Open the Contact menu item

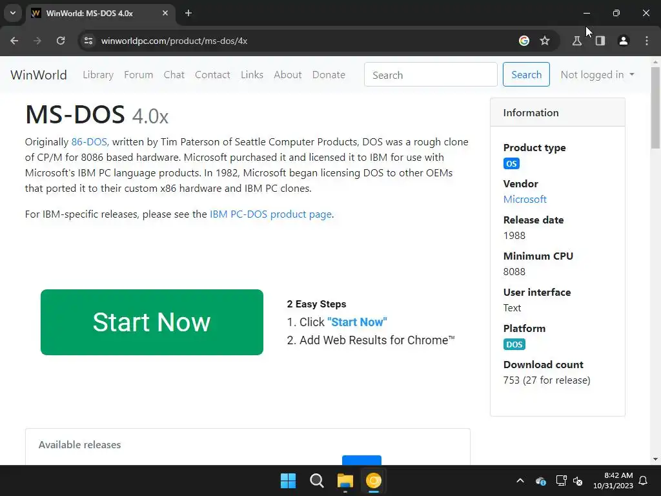212,75
